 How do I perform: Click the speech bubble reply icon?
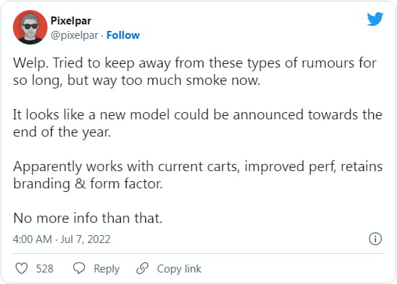[79, 268]
